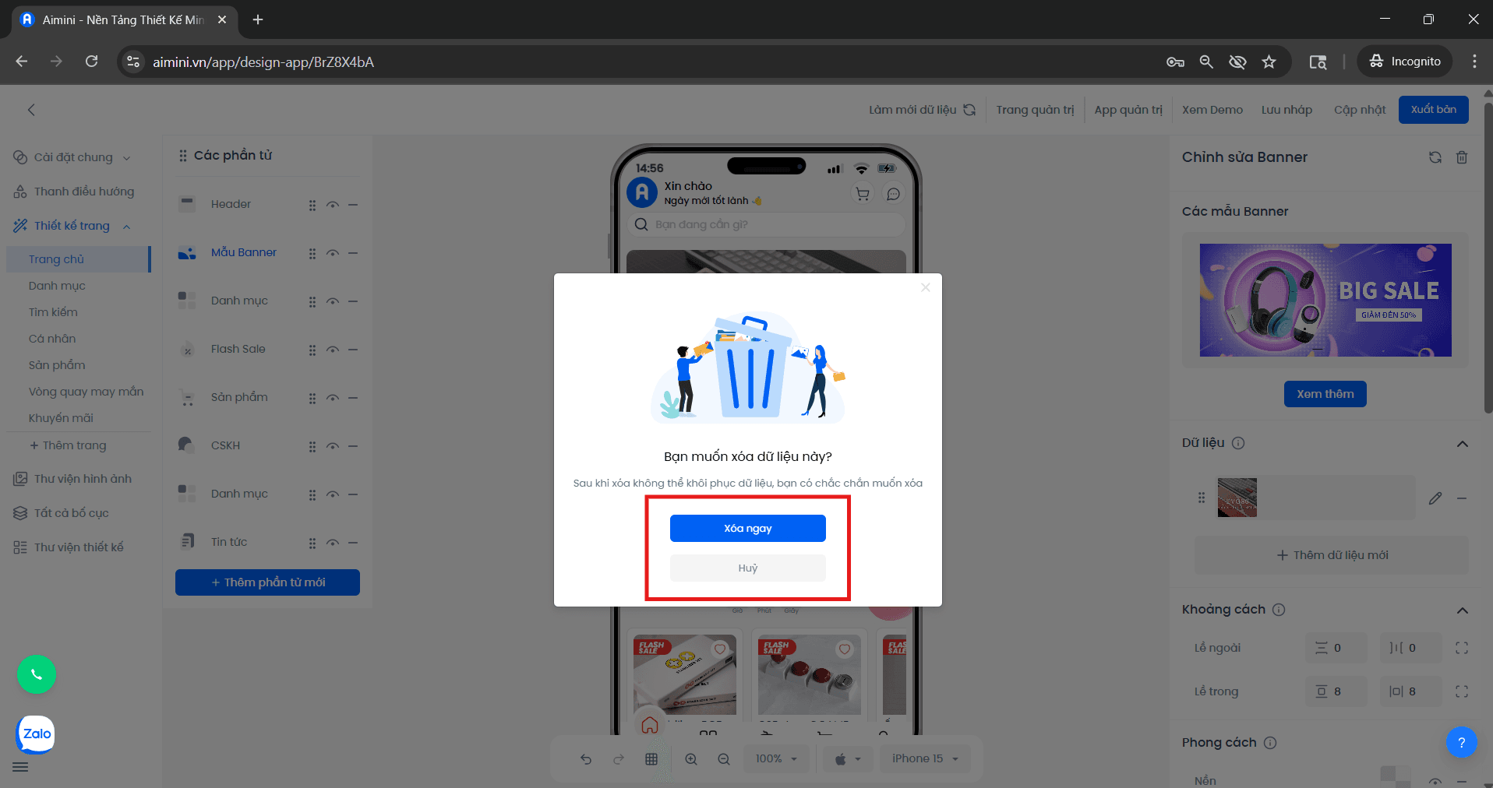Click the Xóa ngay button to confirm deletion

[747, 528]
